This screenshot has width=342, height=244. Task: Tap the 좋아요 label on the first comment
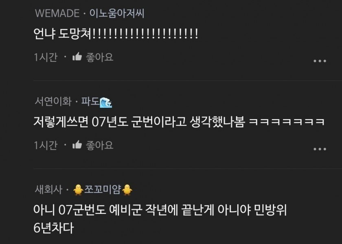(100, 57)
